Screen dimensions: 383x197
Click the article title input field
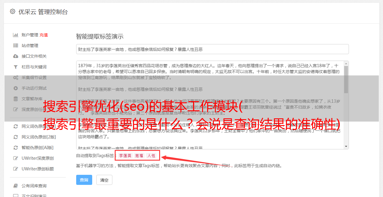pos(212,49)
